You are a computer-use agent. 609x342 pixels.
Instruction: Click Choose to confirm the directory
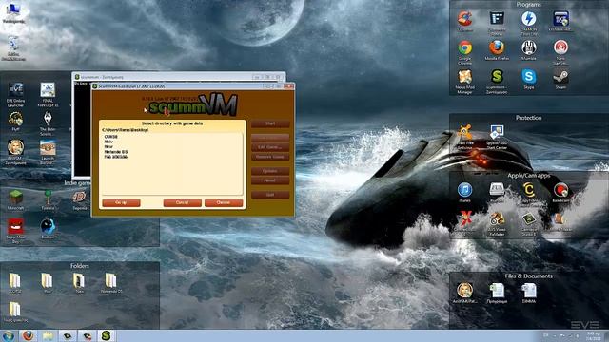coord(224,202)
